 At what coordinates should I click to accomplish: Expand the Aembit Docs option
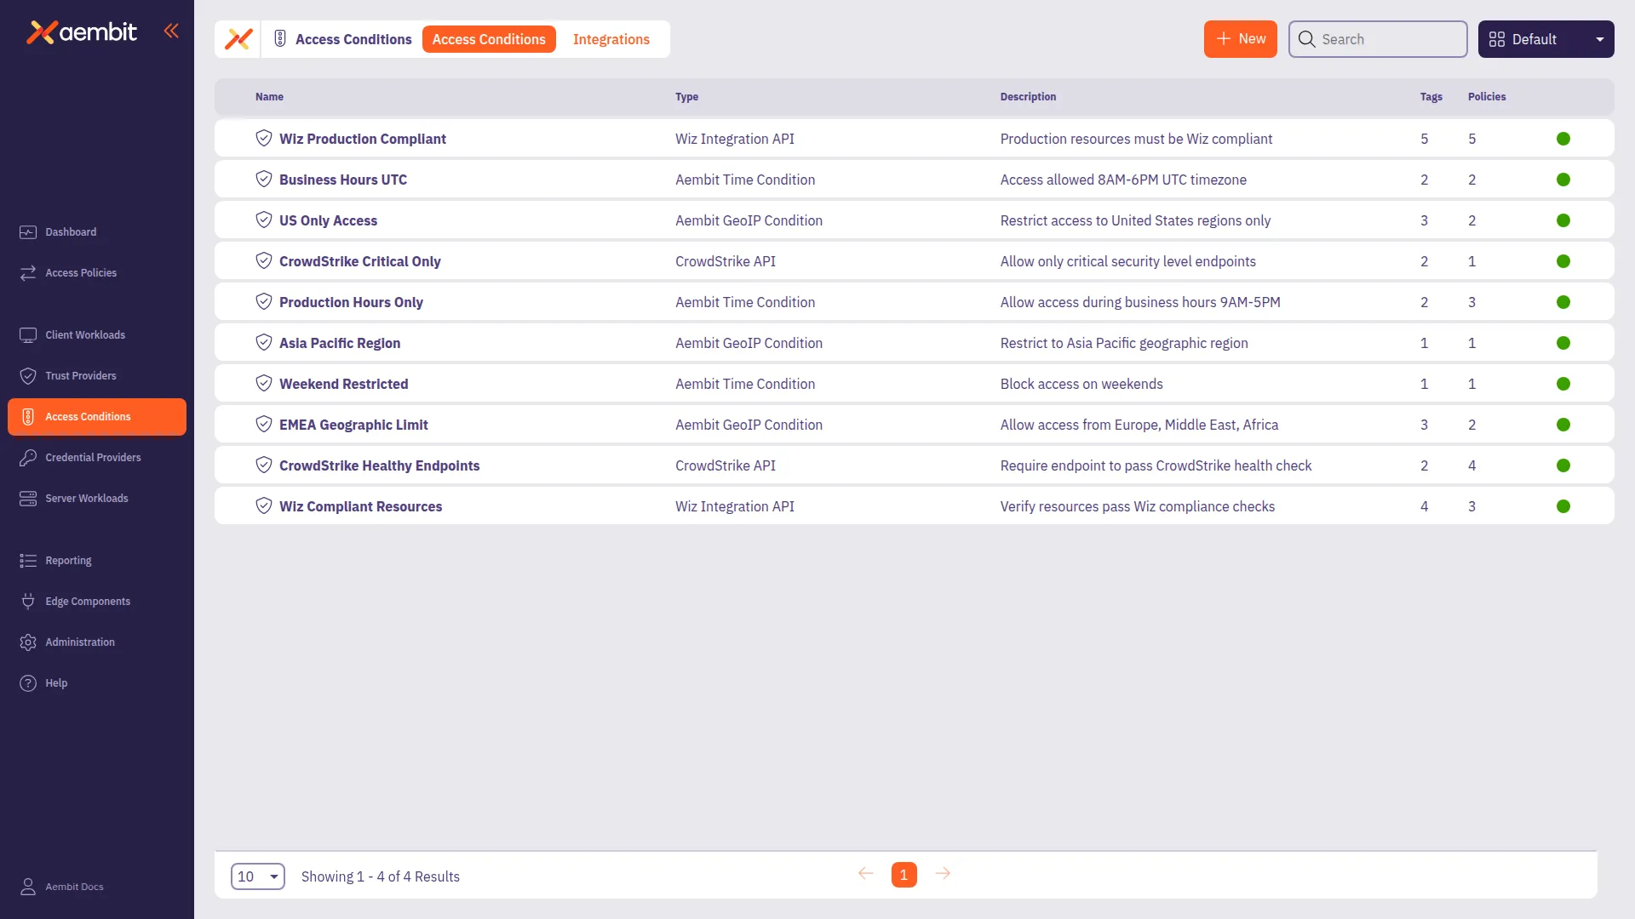[x=74, y=886]
